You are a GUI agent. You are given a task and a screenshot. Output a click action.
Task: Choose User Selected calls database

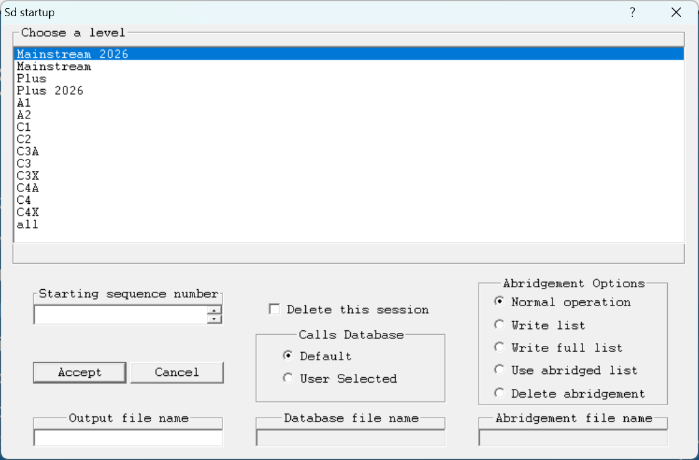point(288,378)
